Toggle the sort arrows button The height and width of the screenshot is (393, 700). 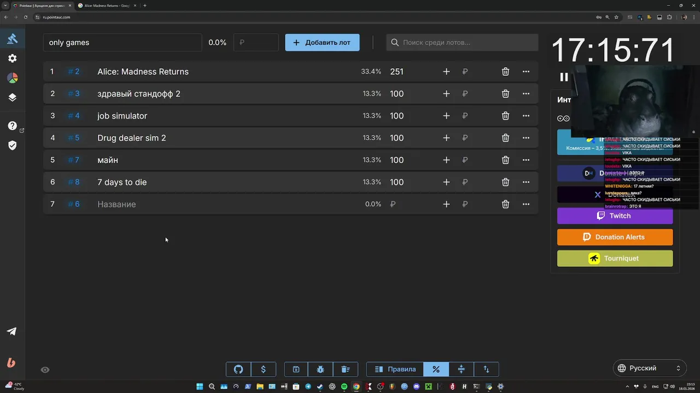[x=486, y=369]
